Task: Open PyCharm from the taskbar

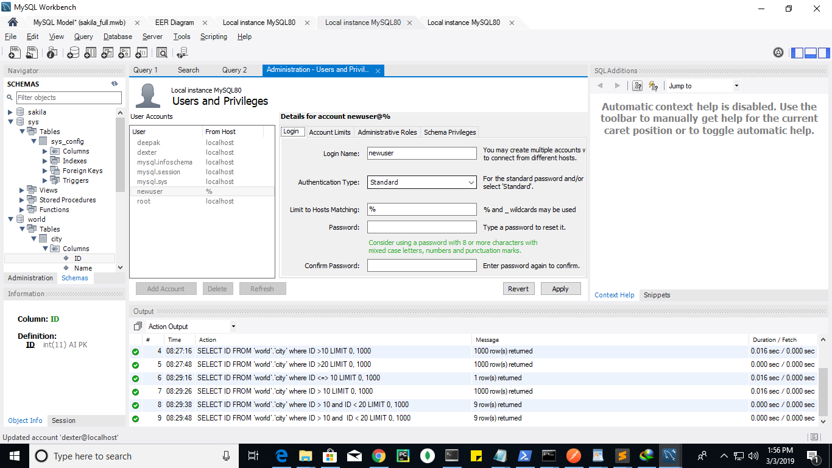Action: [x=403, y=455]
